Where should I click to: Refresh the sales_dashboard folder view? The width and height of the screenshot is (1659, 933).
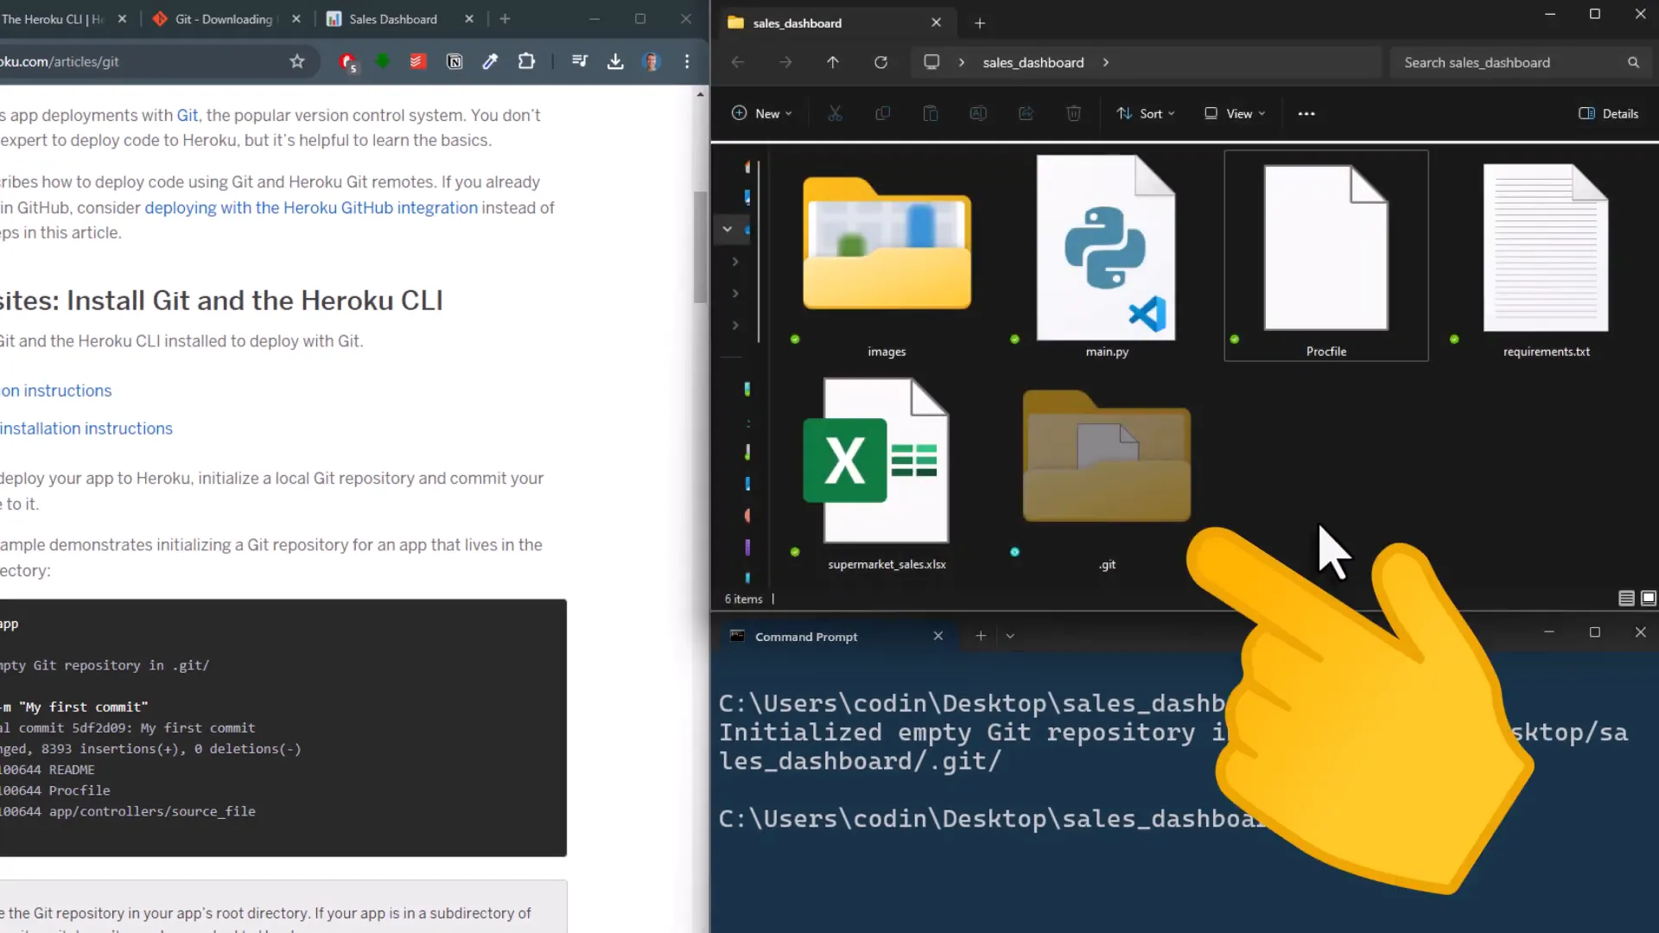point(880,62)
